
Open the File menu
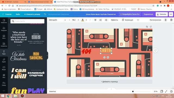click(18, 14)
